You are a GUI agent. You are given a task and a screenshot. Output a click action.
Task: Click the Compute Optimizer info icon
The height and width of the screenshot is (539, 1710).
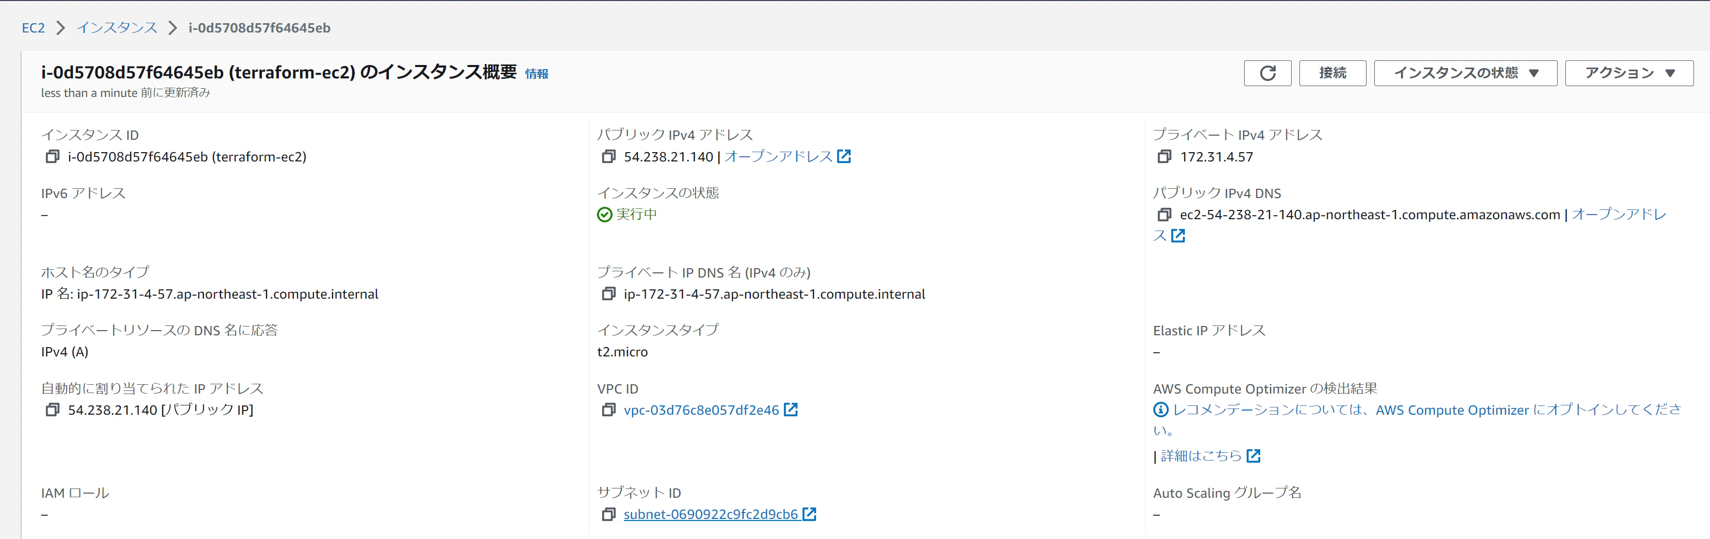pyautogui.click(x=1160, y=410)
